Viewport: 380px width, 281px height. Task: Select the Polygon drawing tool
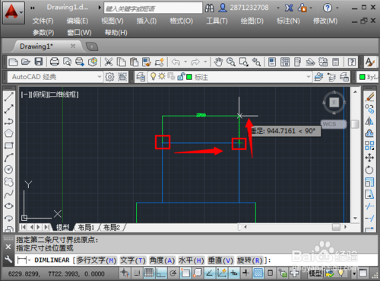tap(8, 133)
